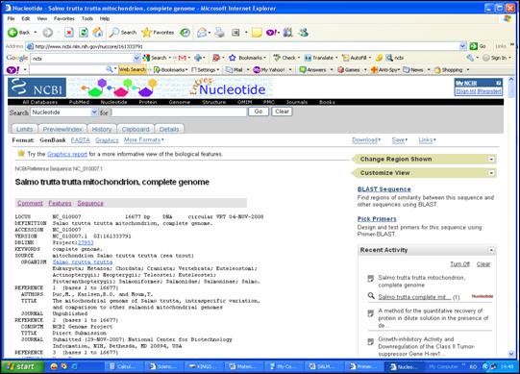Click the Gmail icon in Google toolbar
Screen dimensions: 520x374
point(182,58)
